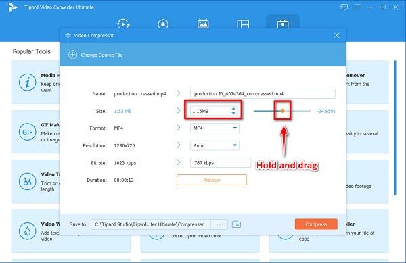Image resolution: width=406 pixels, height=263 pixels.
Task: Click the size slider track right of handle
Action: pyautogui.click(x=298, y=111)
